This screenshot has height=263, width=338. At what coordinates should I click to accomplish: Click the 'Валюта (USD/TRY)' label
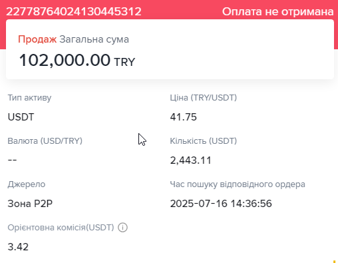pyautogui.click(x=45, y=141)
